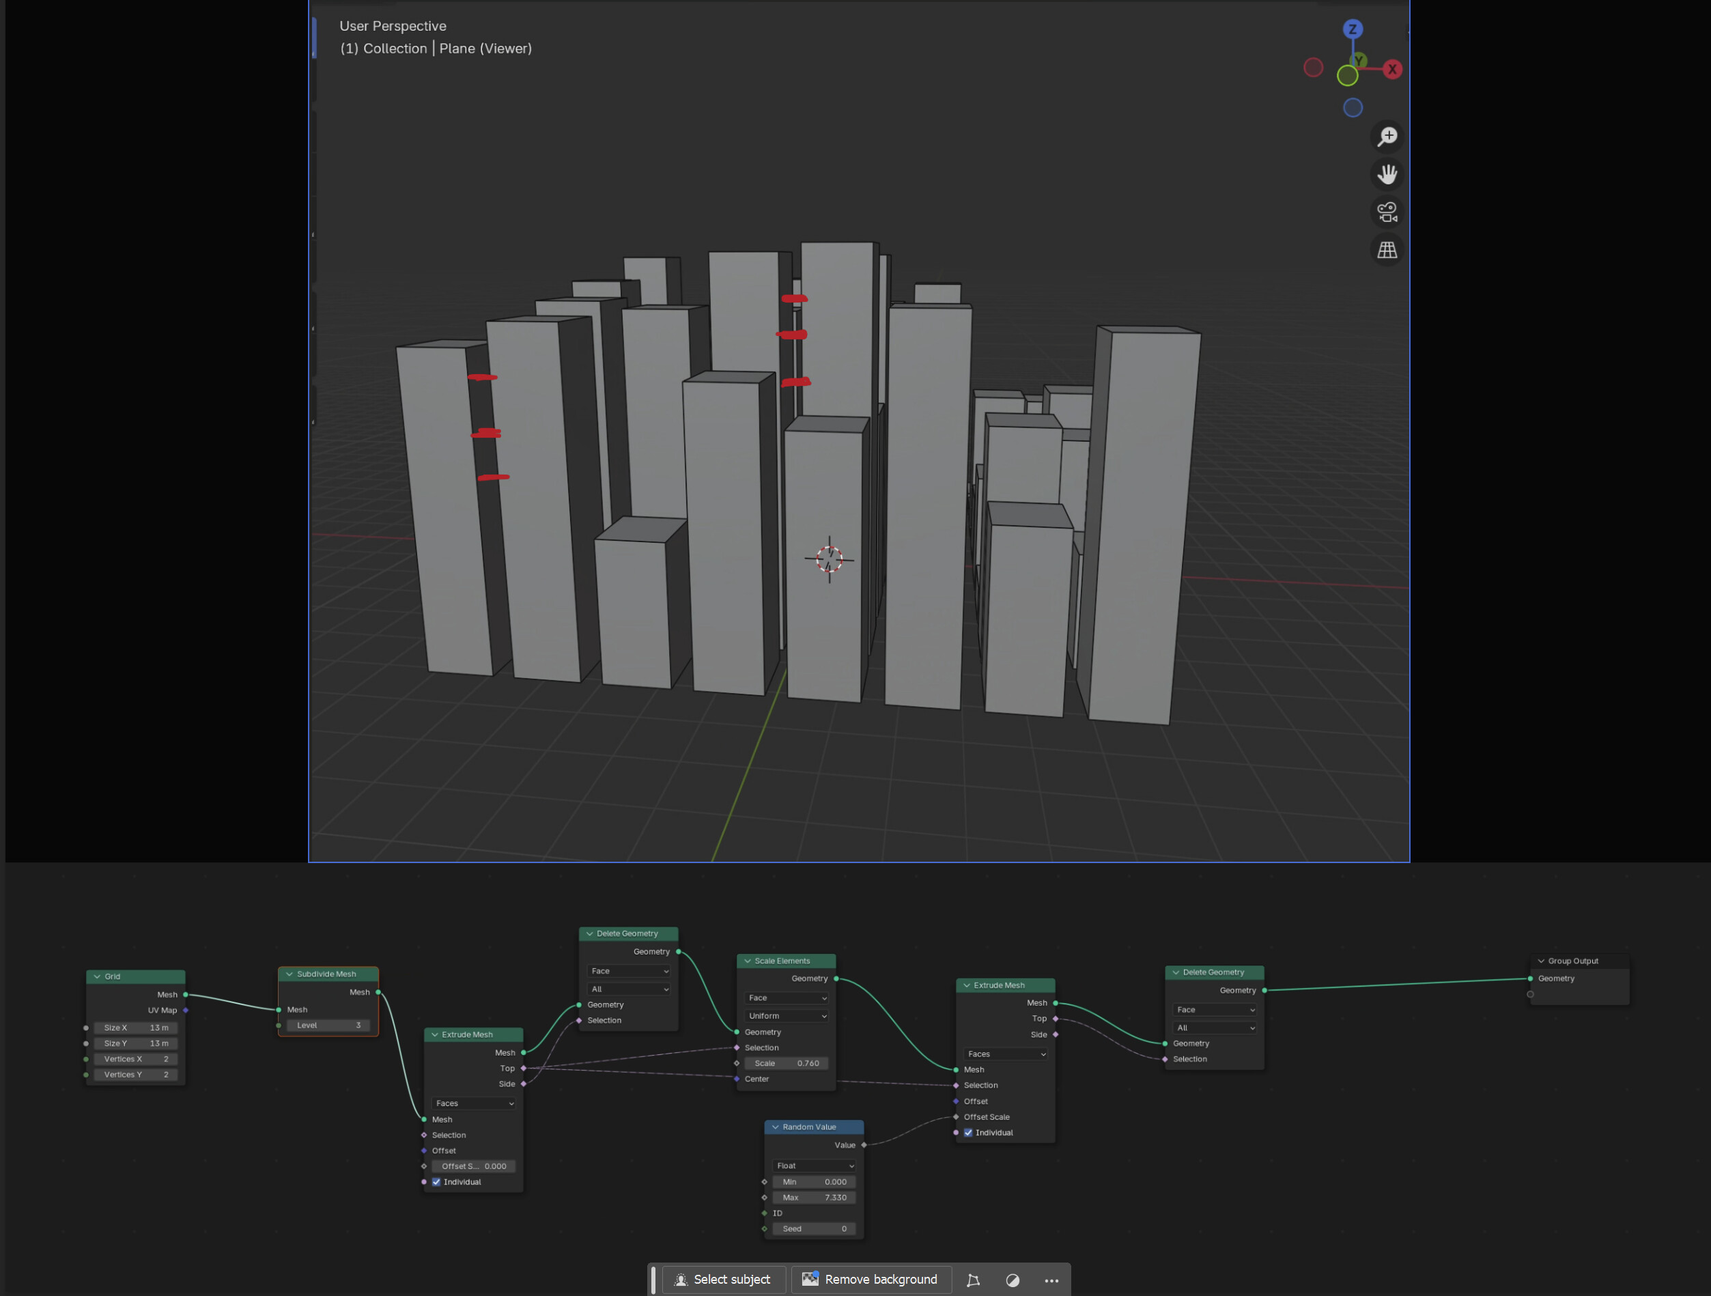Click the half-filled circle adjust icon
This screenshot has width=1711, height=1296.
1013,1280
